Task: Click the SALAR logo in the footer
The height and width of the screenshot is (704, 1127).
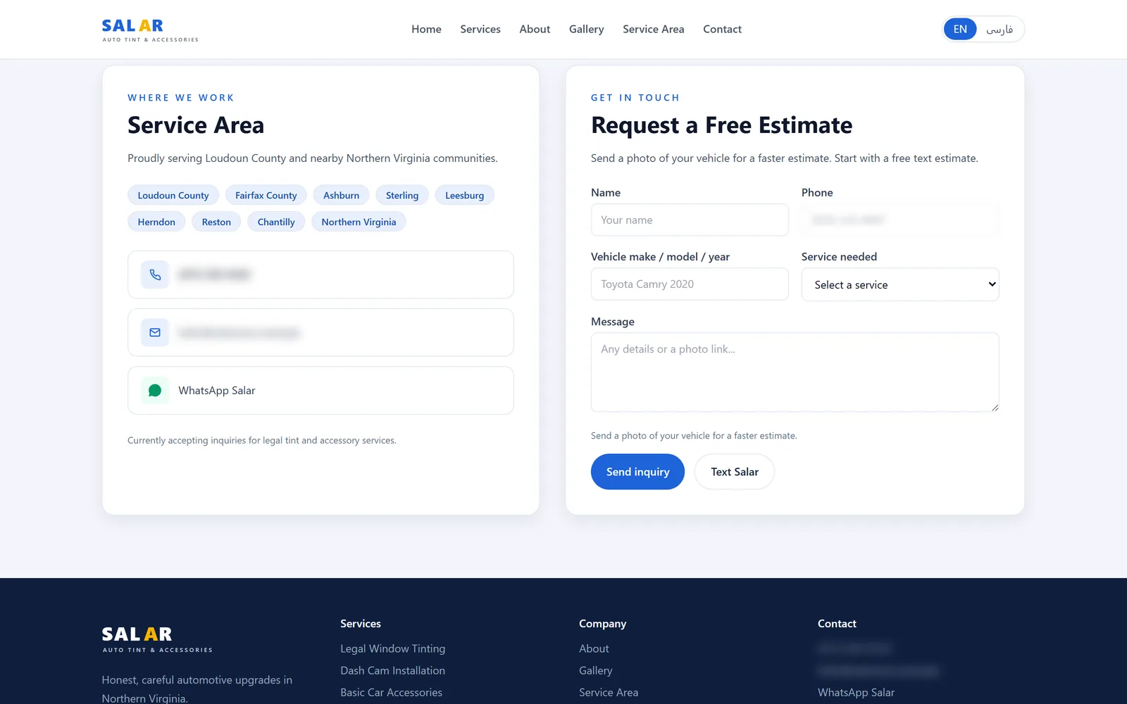Action: [157, 639]
